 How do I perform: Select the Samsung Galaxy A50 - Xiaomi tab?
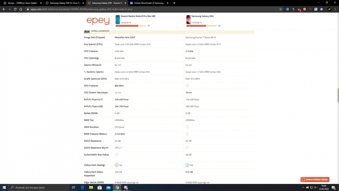click(107, 3)
